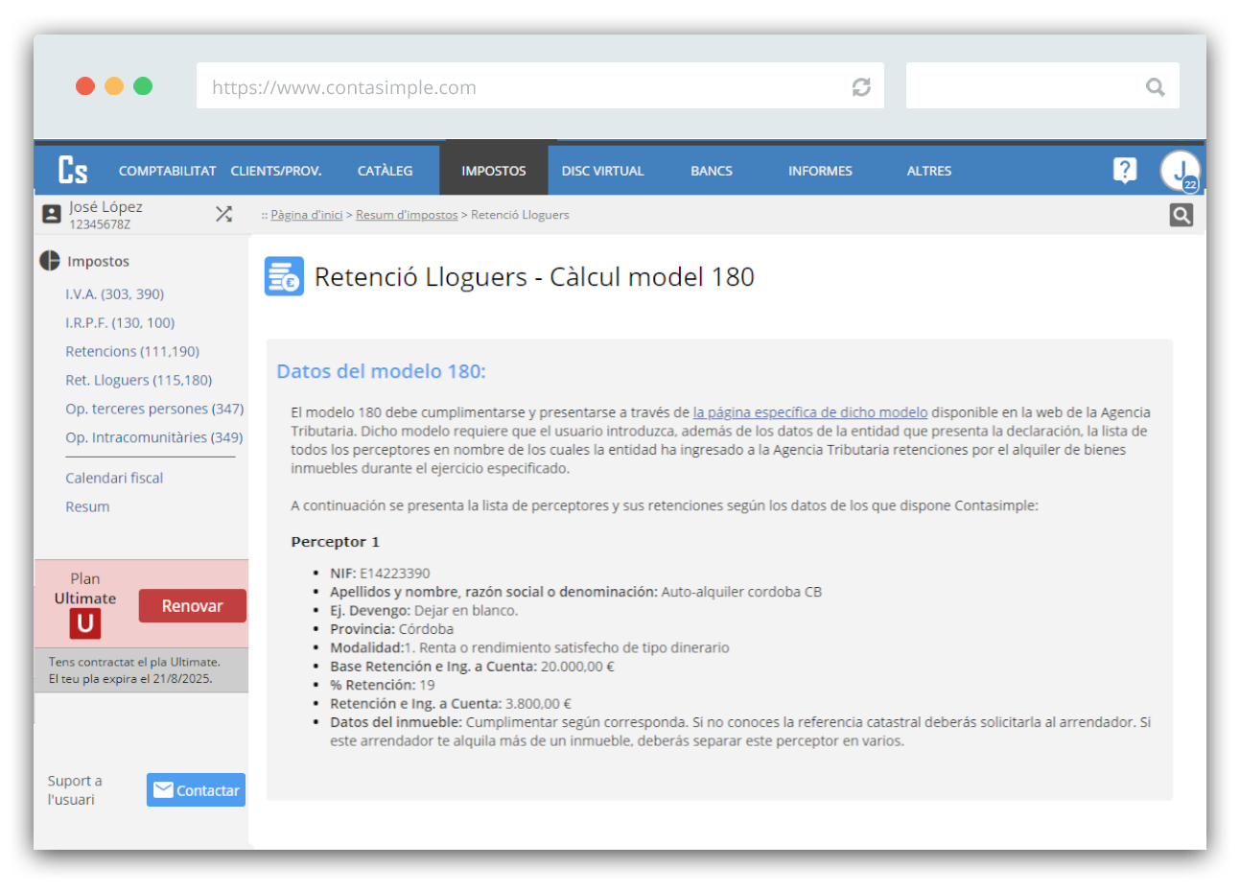Open the user avatar J profile
1240x891 pixels.
pos(1180,171)
